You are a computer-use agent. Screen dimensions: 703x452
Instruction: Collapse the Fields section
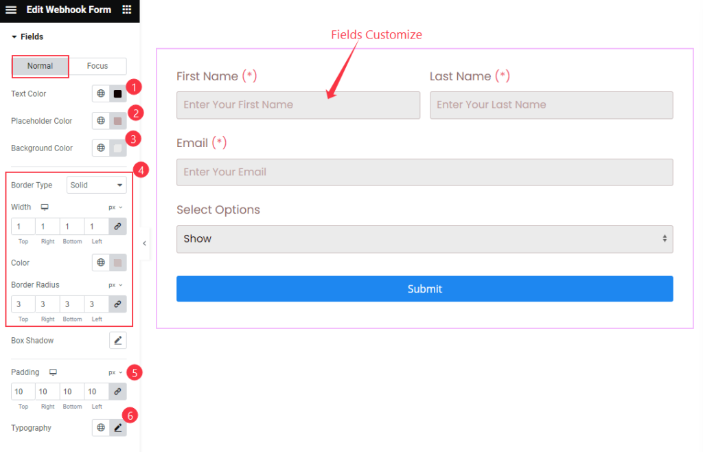click(27, 37)
